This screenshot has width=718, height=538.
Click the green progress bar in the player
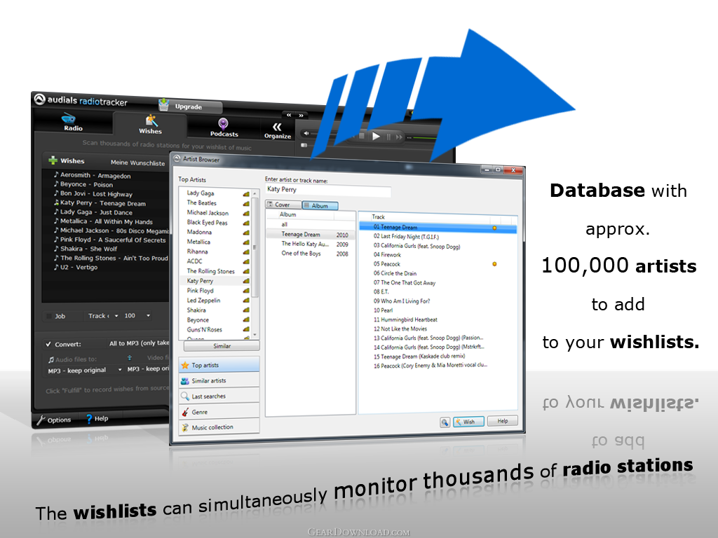(425, 137)
